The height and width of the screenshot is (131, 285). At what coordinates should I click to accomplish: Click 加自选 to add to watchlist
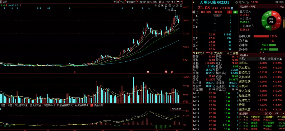(x=143, y=2)
